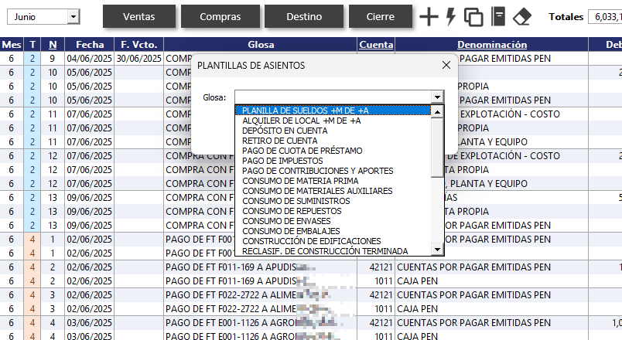Click the list scrollbar up arrow

(437, 112)
